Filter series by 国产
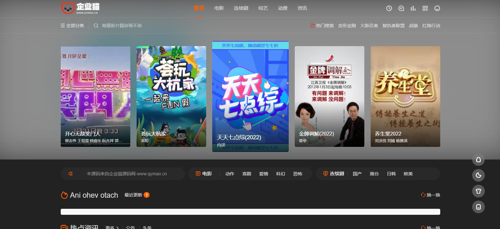The height and width of the screenshot is (229, 500). [357, 174]
